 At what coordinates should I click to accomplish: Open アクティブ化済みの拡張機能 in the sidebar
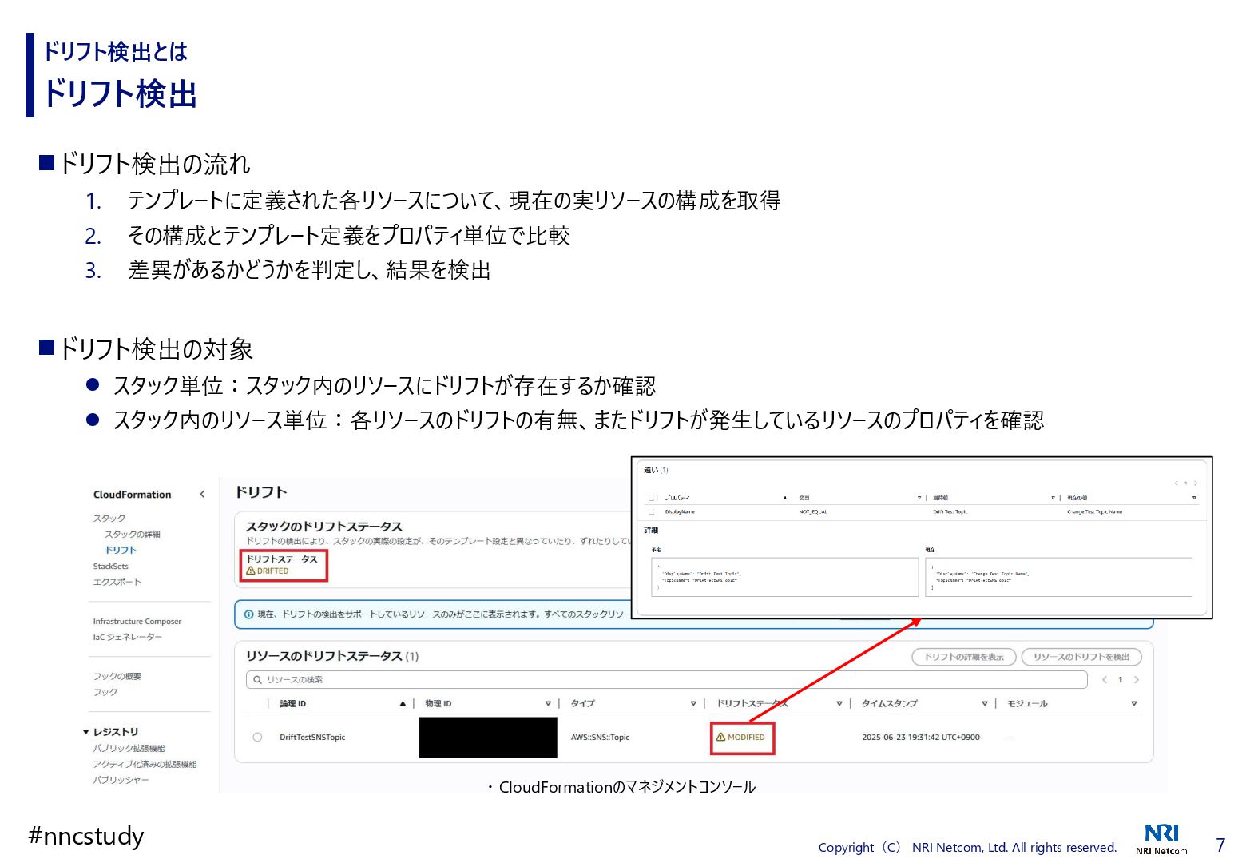pos(145,765)
